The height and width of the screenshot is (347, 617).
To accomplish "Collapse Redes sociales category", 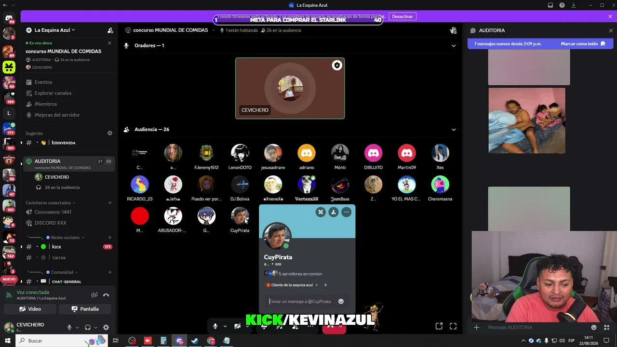I will pos(65,238).
